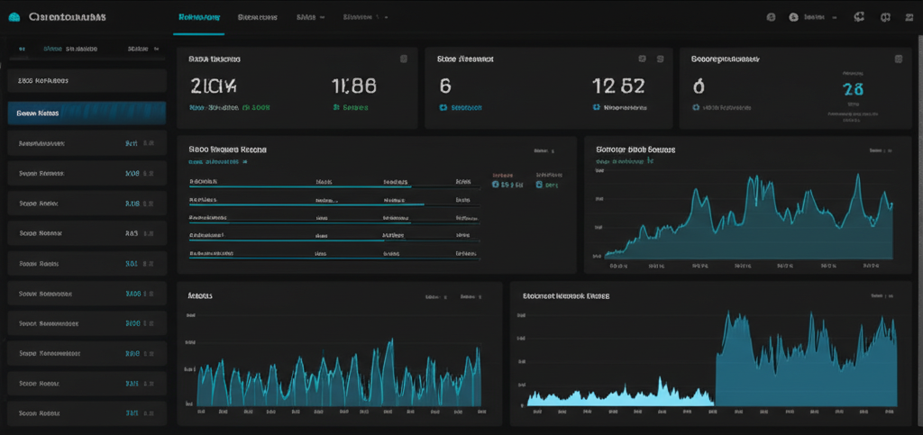Select the highlighted blue sidebar item
The height and width of the screenshot is (435, 923).
[x=87, y=113]
